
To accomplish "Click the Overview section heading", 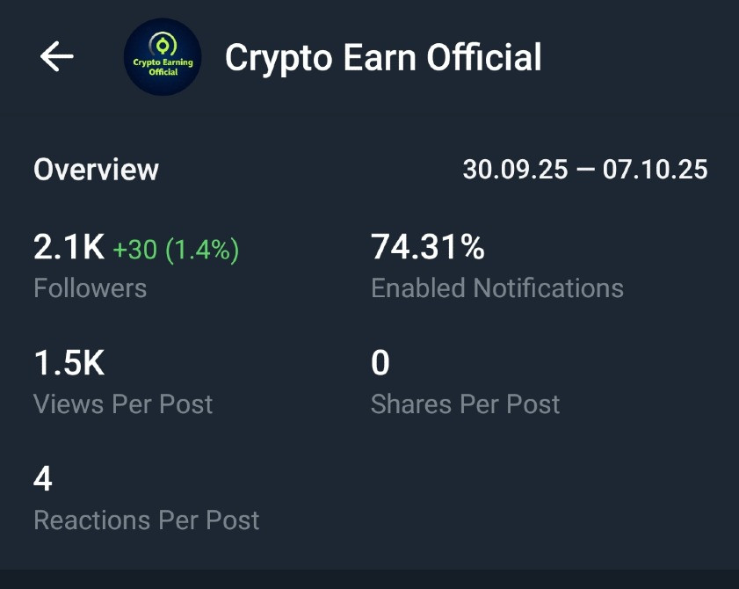I will coord(96,170).
